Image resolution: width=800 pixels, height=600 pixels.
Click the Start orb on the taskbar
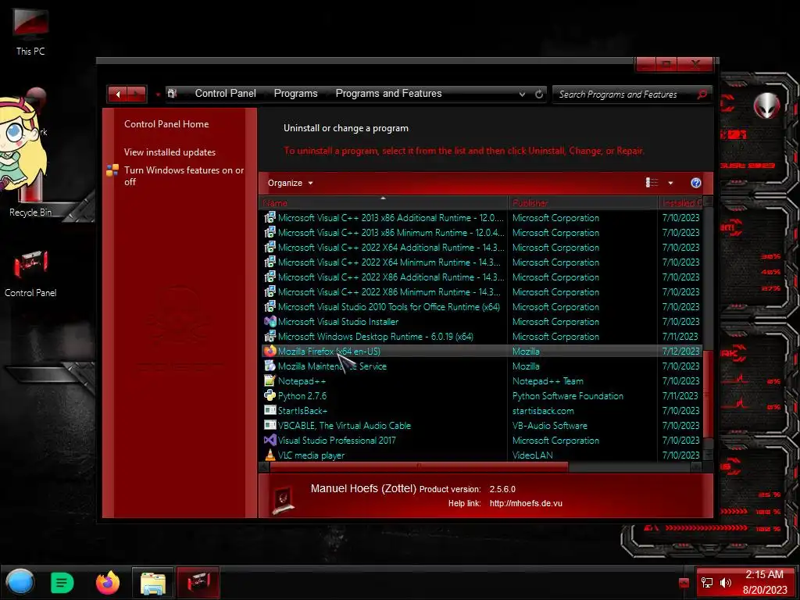(20, 583)
